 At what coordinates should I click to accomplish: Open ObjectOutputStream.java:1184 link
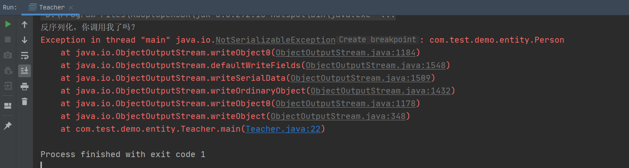point(346,53)
